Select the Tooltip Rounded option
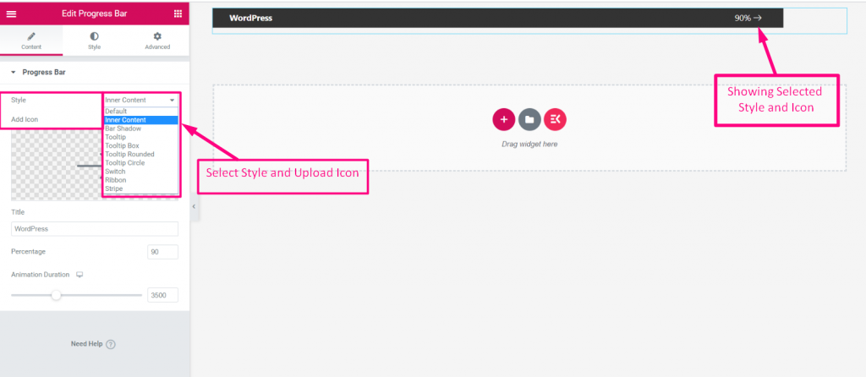Image resolution: width=866 pixels, height=377 pixels. click(x=140, y=155)
